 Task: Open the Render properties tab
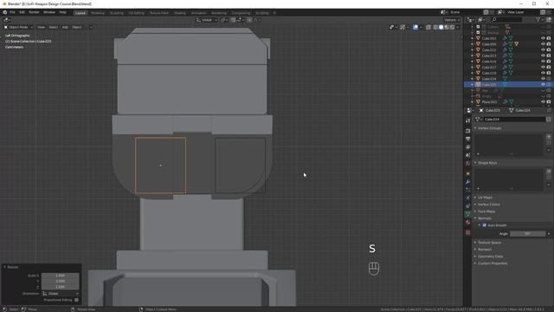[x=467, y=131]
